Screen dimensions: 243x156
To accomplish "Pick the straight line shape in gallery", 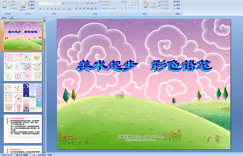I will 128,2.
